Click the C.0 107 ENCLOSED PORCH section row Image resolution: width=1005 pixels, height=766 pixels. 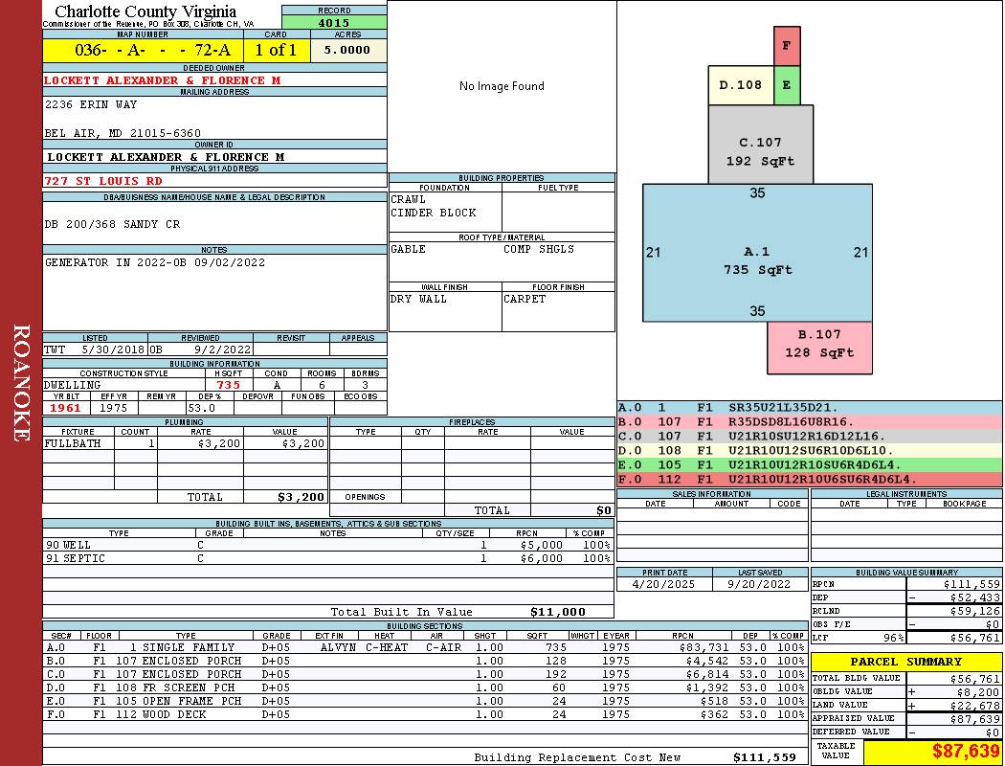tap(425, 674)
